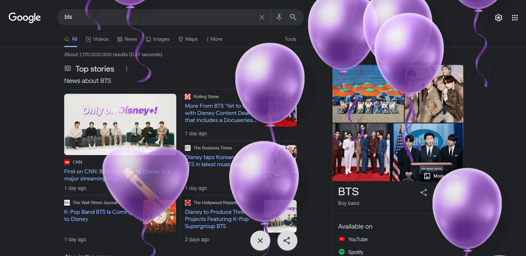Open Google apps grid
This screenshot has width=526, height=256.
[515, 18]
